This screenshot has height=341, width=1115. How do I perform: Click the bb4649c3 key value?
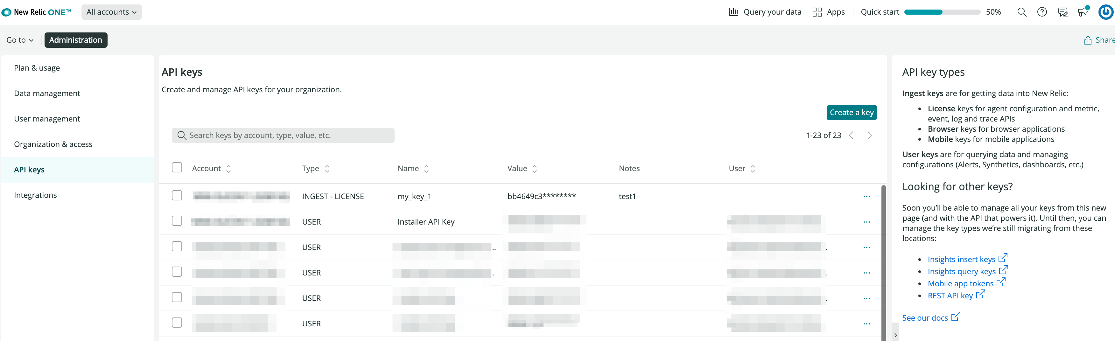coord(542,197)
